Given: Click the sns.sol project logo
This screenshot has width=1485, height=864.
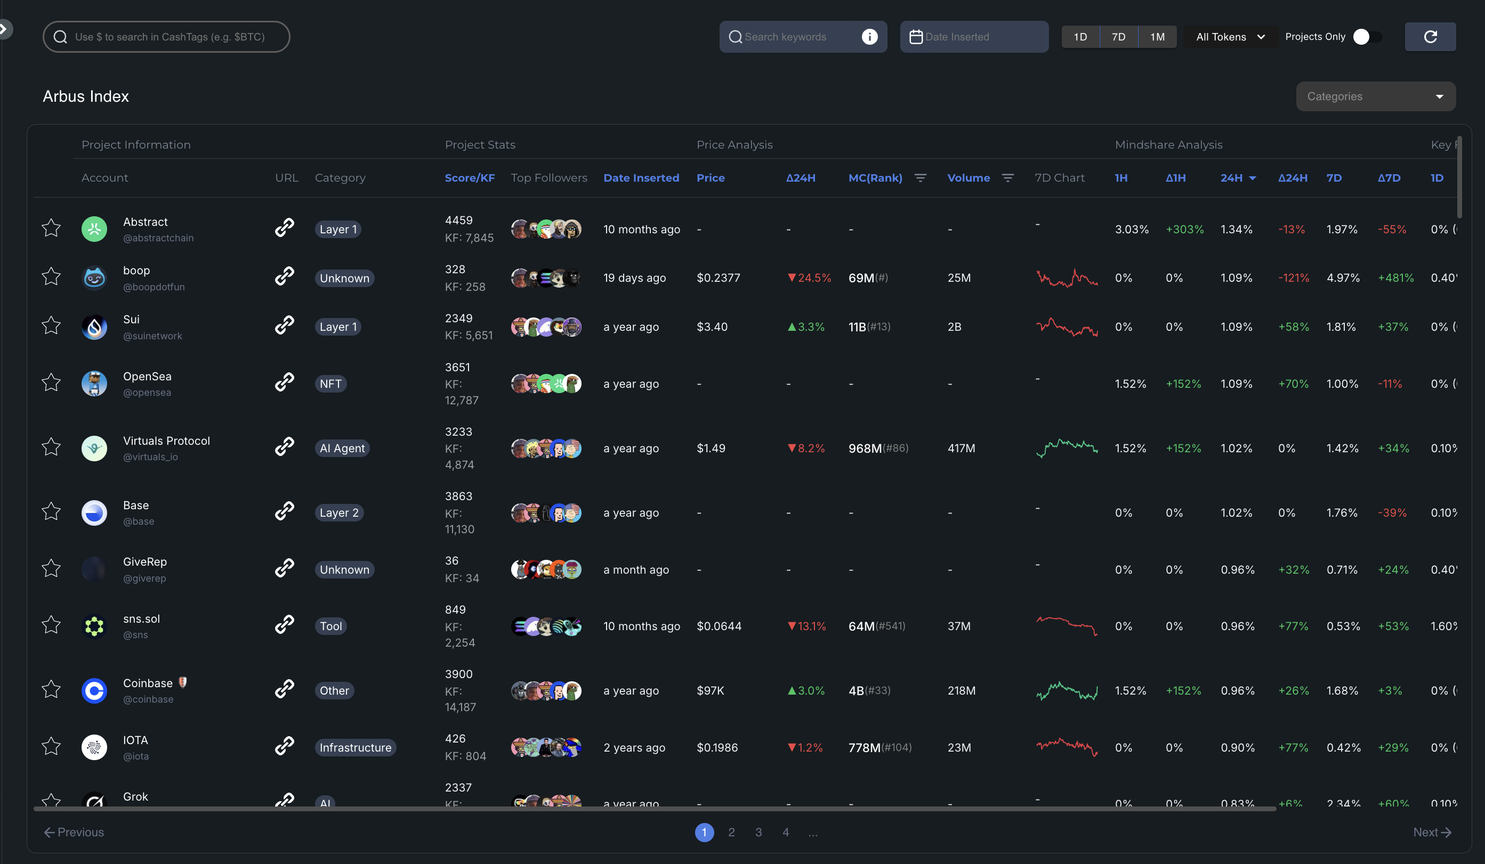Looking at the screenshot, I should 94,626.
